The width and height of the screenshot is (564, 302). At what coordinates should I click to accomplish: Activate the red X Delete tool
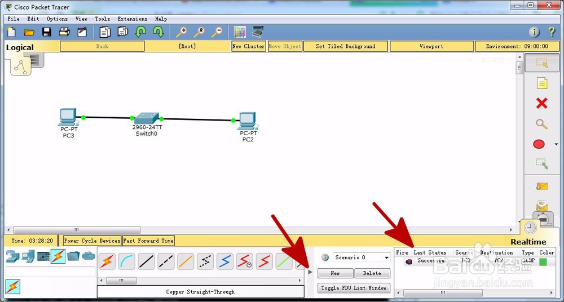pos(541,104)
